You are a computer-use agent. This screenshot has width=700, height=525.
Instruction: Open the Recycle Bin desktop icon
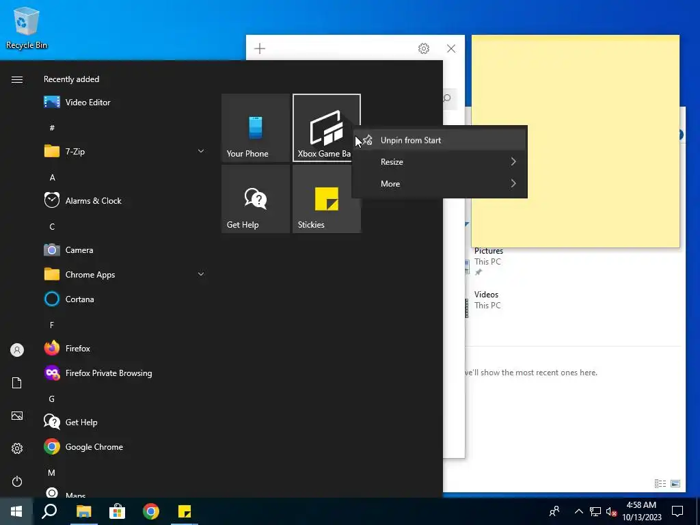pos(27,27)
